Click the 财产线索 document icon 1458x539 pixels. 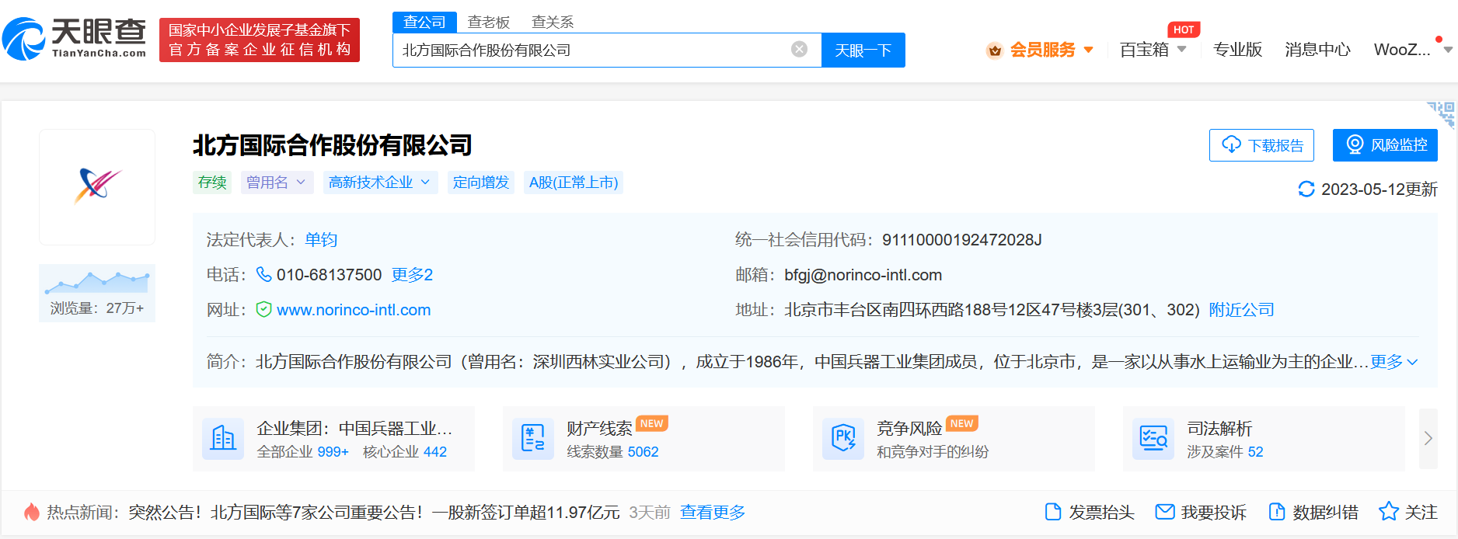533,439
